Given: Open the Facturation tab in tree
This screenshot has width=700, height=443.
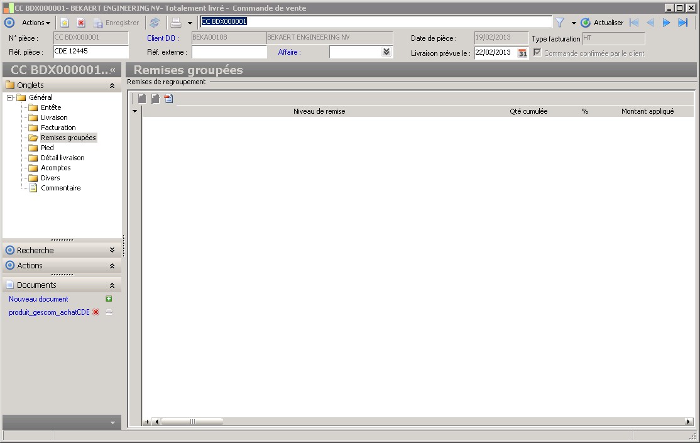Looking at the screenshot, I should (x=58, y=128).
